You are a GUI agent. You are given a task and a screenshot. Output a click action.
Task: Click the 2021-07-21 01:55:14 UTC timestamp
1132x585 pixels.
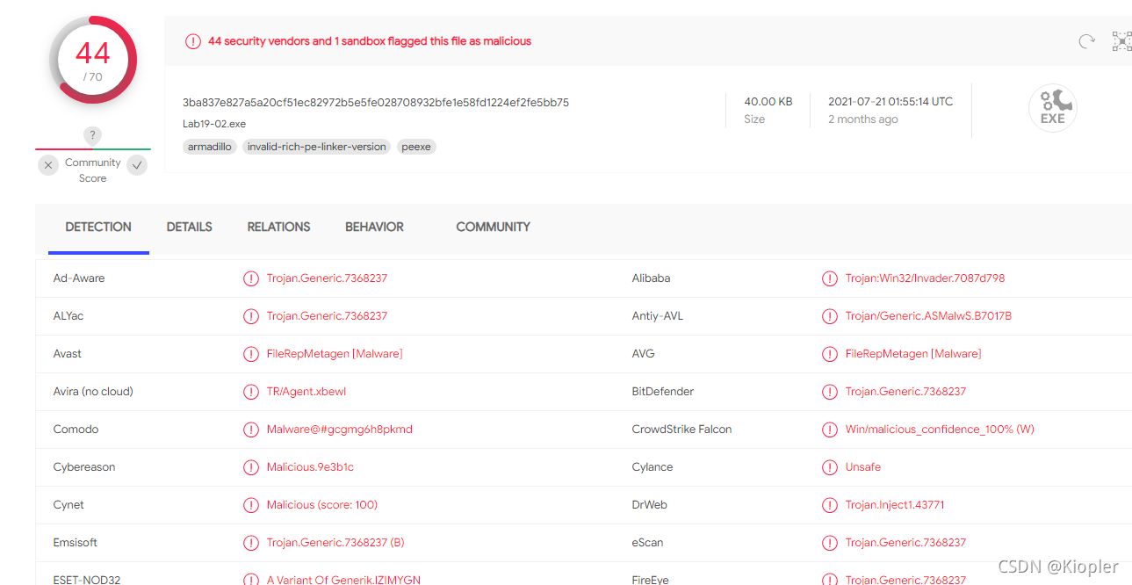click(890, 102)
